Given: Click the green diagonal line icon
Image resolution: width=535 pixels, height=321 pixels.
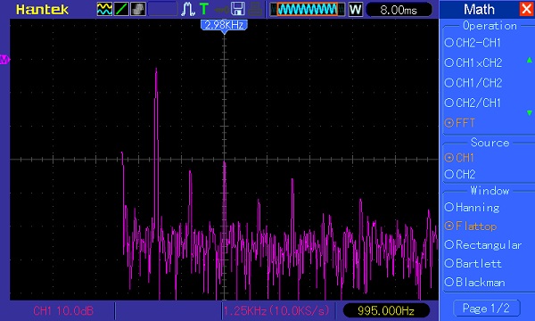Looking at the screenshot, I should pos(121,9).
